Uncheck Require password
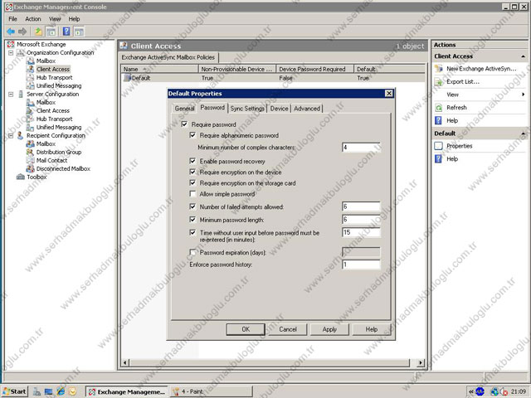The image size is (531, 398). [184, 124]
